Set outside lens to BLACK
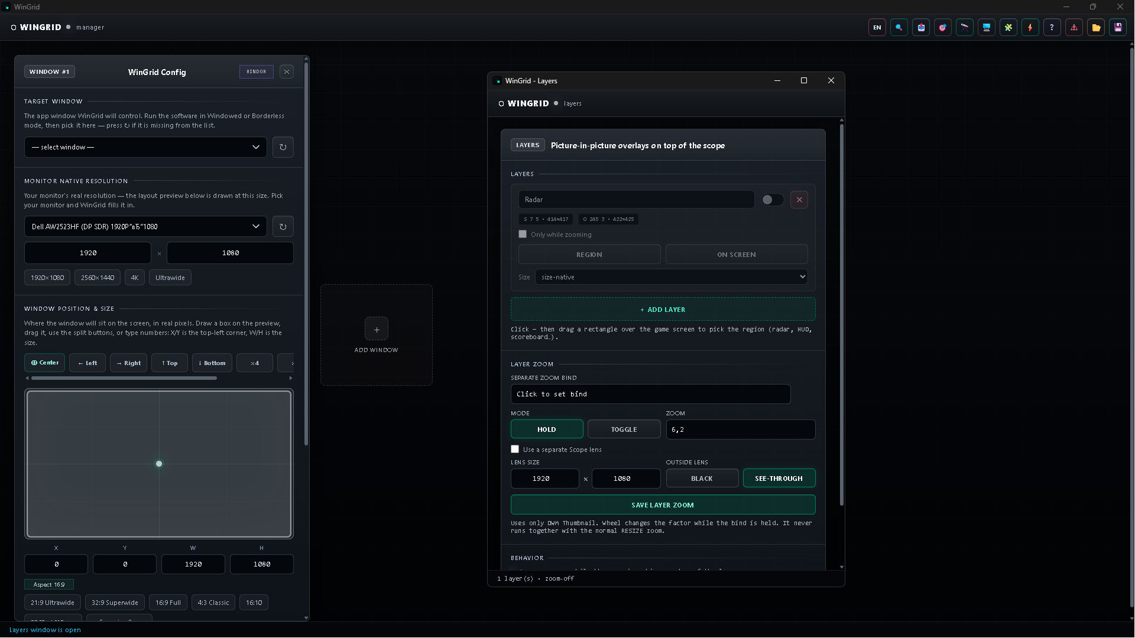Image resolution: width=1135 pixels, height=638 pixels. pos(702,479)
